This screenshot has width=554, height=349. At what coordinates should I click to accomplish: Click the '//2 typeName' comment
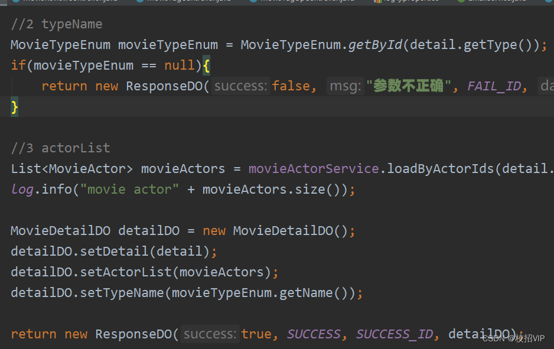tap(57, 24)
